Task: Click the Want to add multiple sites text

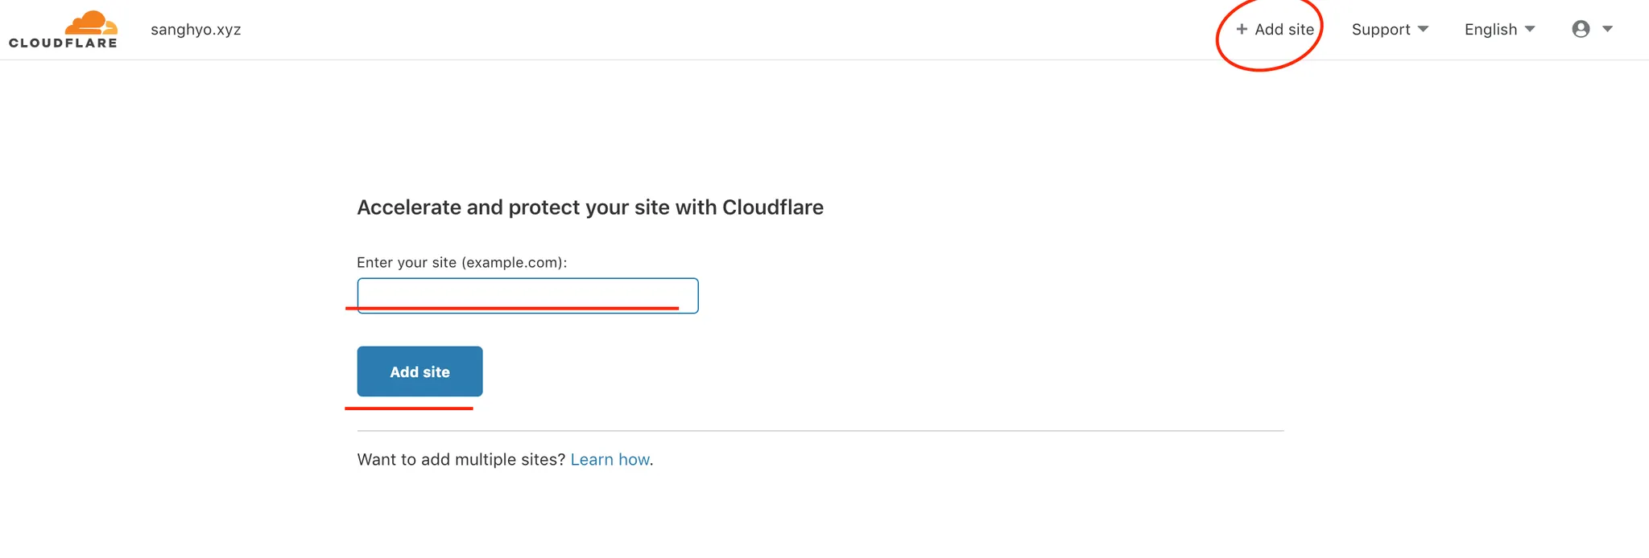Action: 461,460
